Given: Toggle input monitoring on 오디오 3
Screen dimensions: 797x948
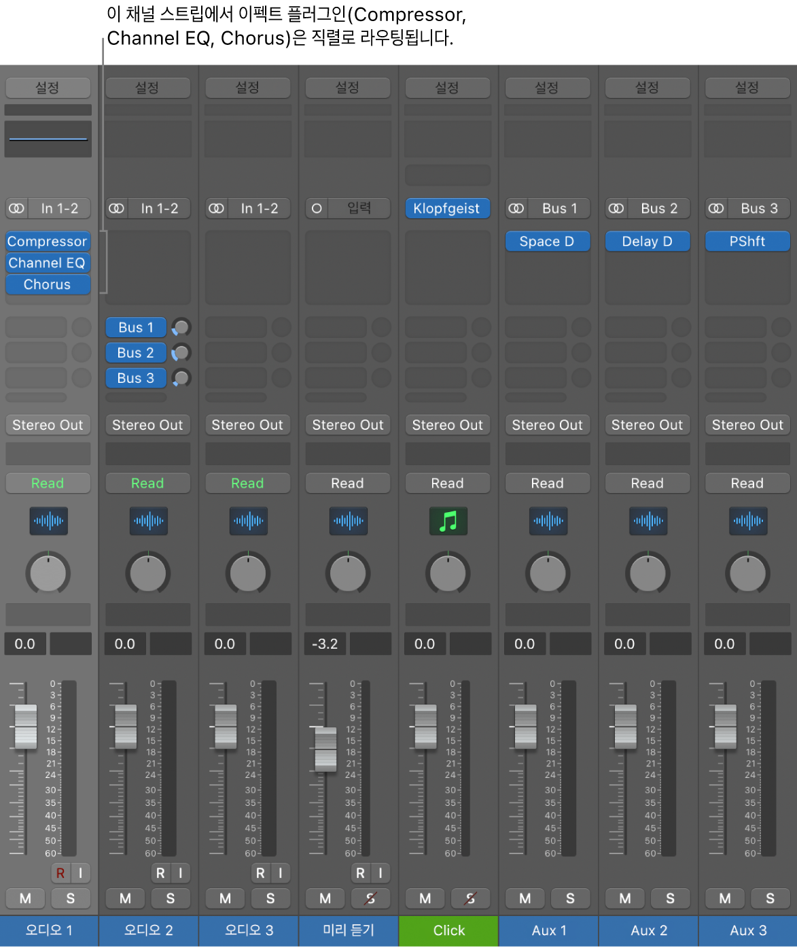Looking at the screenshot, I should pos(280,873).
